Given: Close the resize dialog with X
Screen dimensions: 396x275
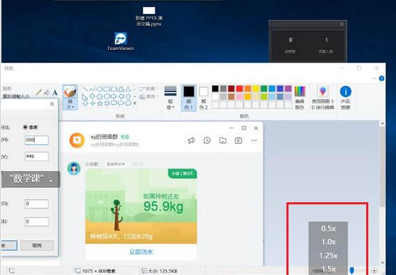Looking at the screenshot, I should [x=52, y=104].
